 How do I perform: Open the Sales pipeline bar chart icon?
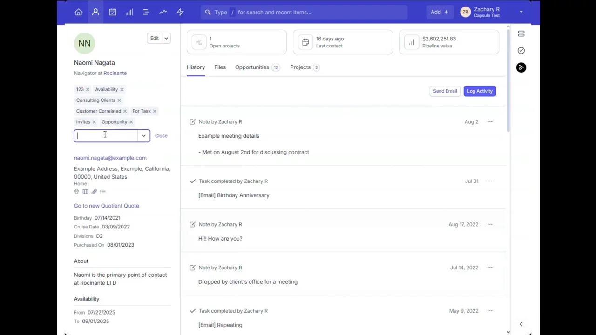tap(129, 12)
